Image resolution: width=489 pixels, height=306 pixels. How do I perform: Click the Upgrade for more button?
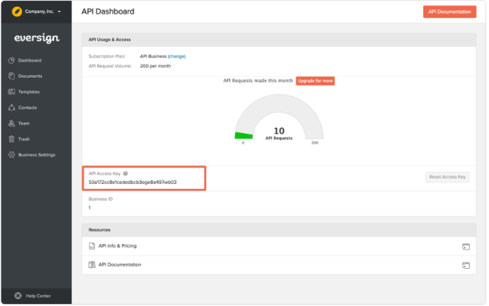pyautogui.click(x=315, y=81)
